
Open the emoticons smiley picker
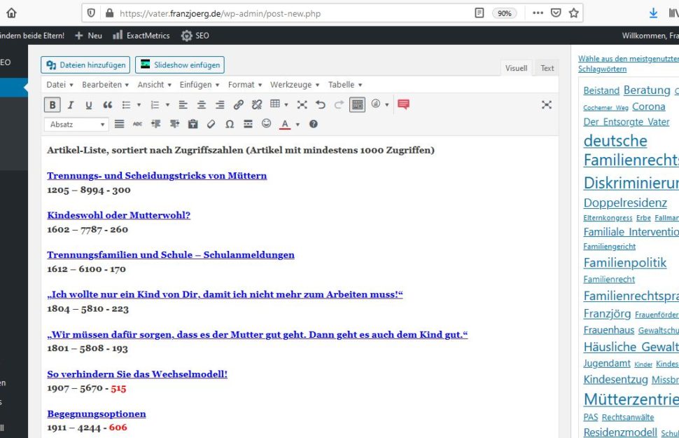266,124
